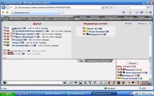This screenshot has width=154, height=96.
Task: Open the address bar dropdown arrow
Action: click(x=103, y=7)
